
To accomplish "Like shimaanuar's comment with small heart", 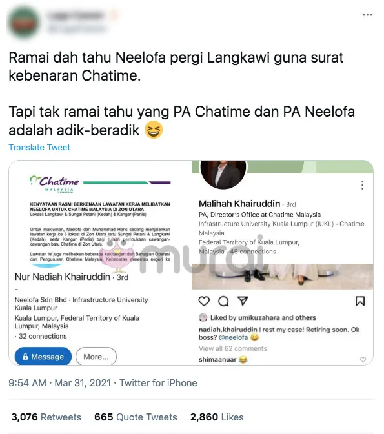I will (x=363, y=360).
